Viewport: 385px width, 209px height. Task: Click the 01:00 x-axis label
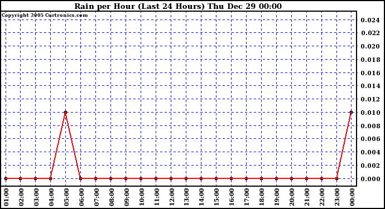coord(6,197)
